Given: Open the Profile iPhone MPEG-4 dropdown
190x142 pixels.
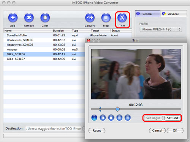Looking at the screenshot, I should pyautogui.click(x=161, y=30).
